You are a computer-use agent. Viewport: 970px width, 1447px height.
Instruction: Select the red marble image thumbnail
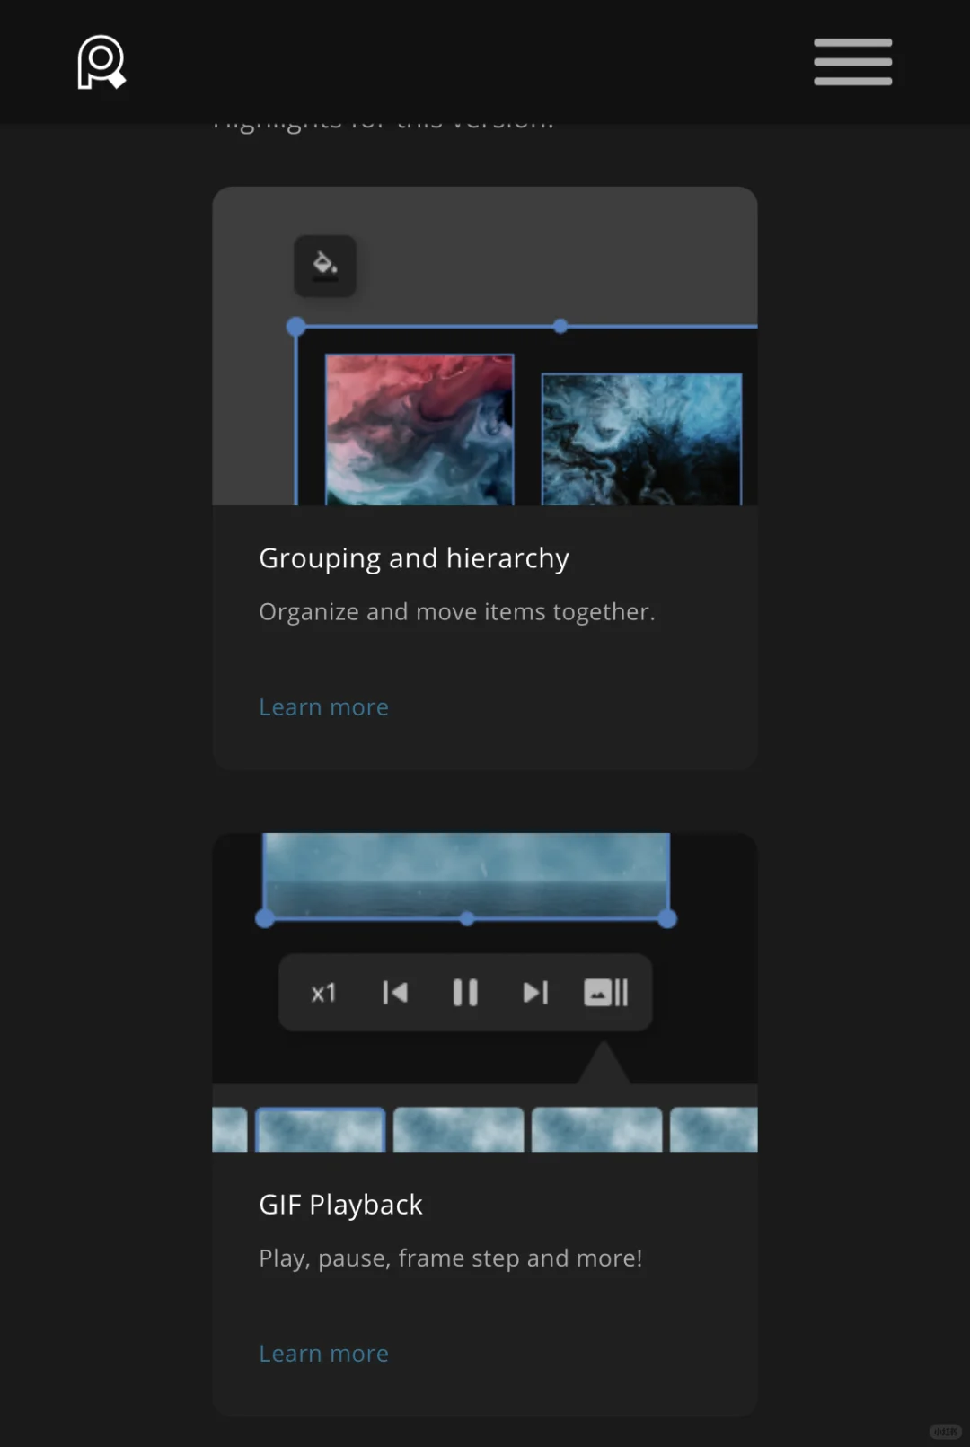pyautogui.click(x=419, y=429)
